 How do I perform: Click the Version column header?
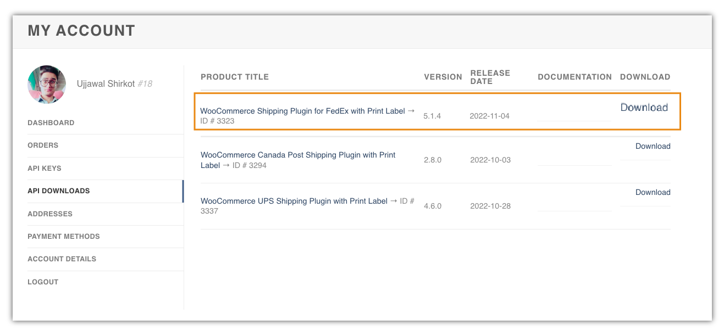click(x=443, y=77)
